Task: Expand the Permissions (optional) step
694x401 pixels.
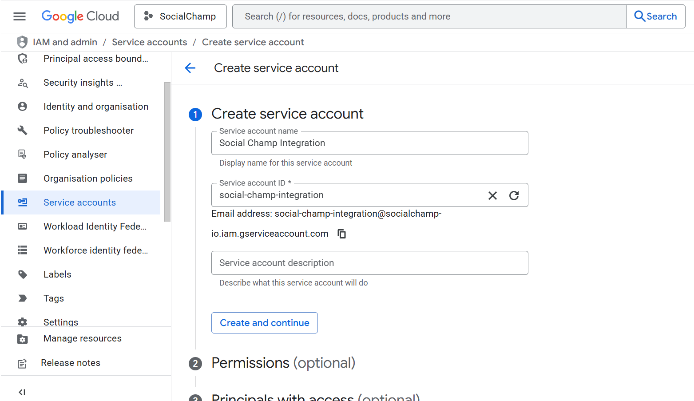Action: [283, 363]
